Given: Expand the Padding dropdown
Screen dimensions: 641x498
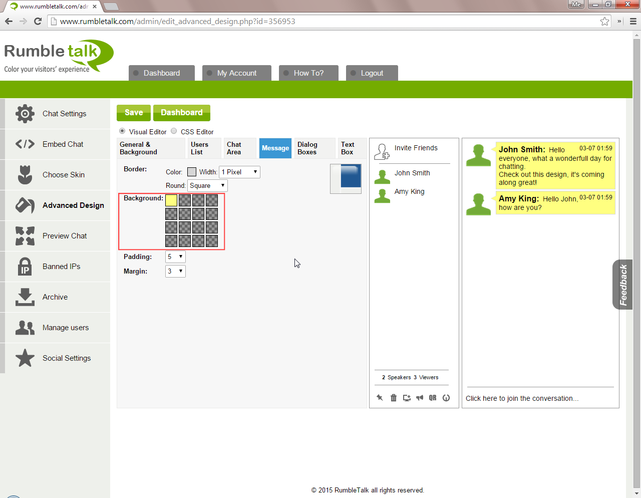Looking at the screenshot, I should 175,257.
